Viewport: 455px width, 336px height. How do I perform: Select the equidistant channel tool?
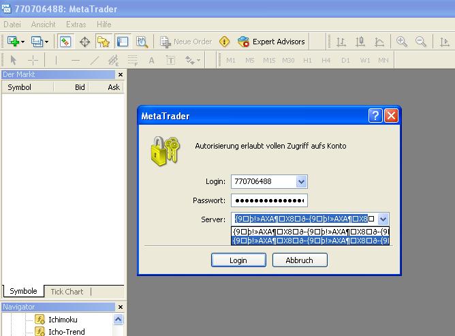[x=114, y=61]
